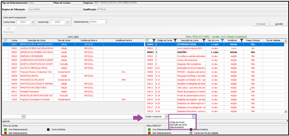Choose Descrição da Conta in dropdown list
The image size is (289, 136).
[x=178, y=125]
